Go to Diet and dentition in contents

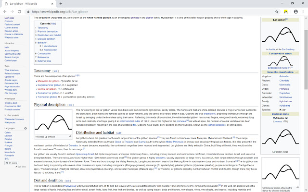click(x=46, y=39)
